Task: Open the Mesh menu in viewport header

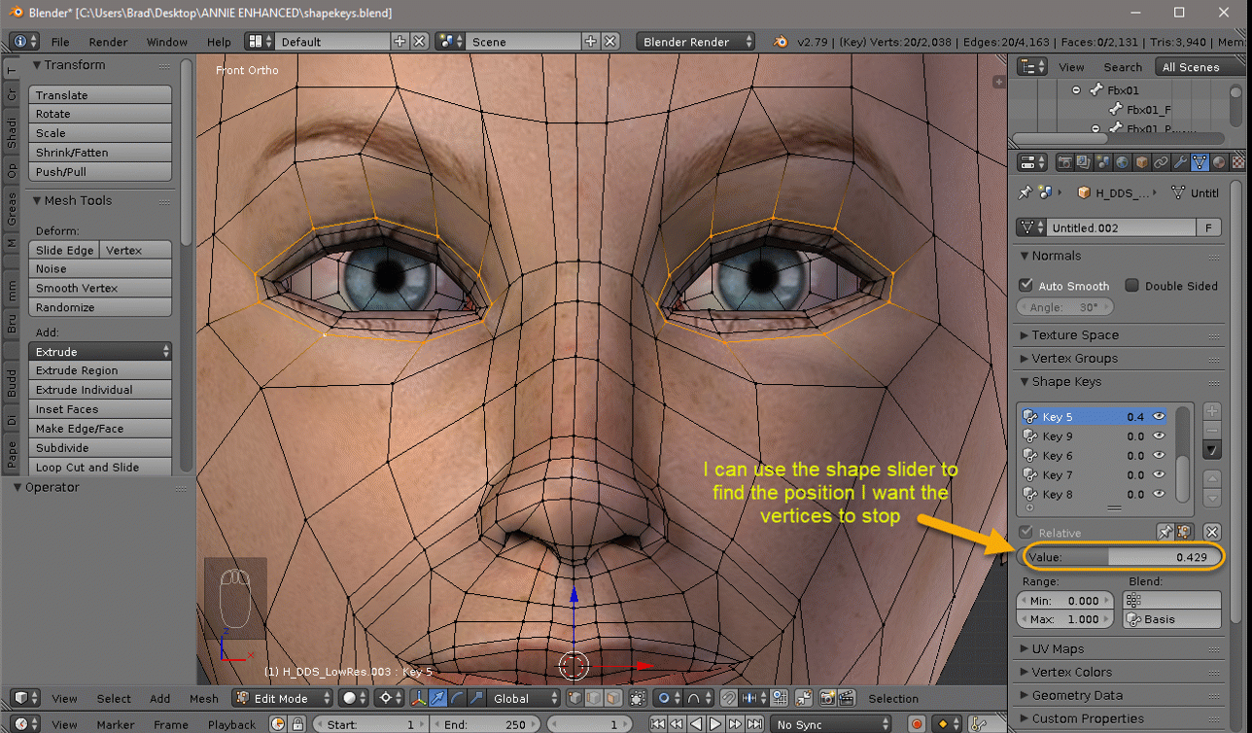Action: click(203, 698)
